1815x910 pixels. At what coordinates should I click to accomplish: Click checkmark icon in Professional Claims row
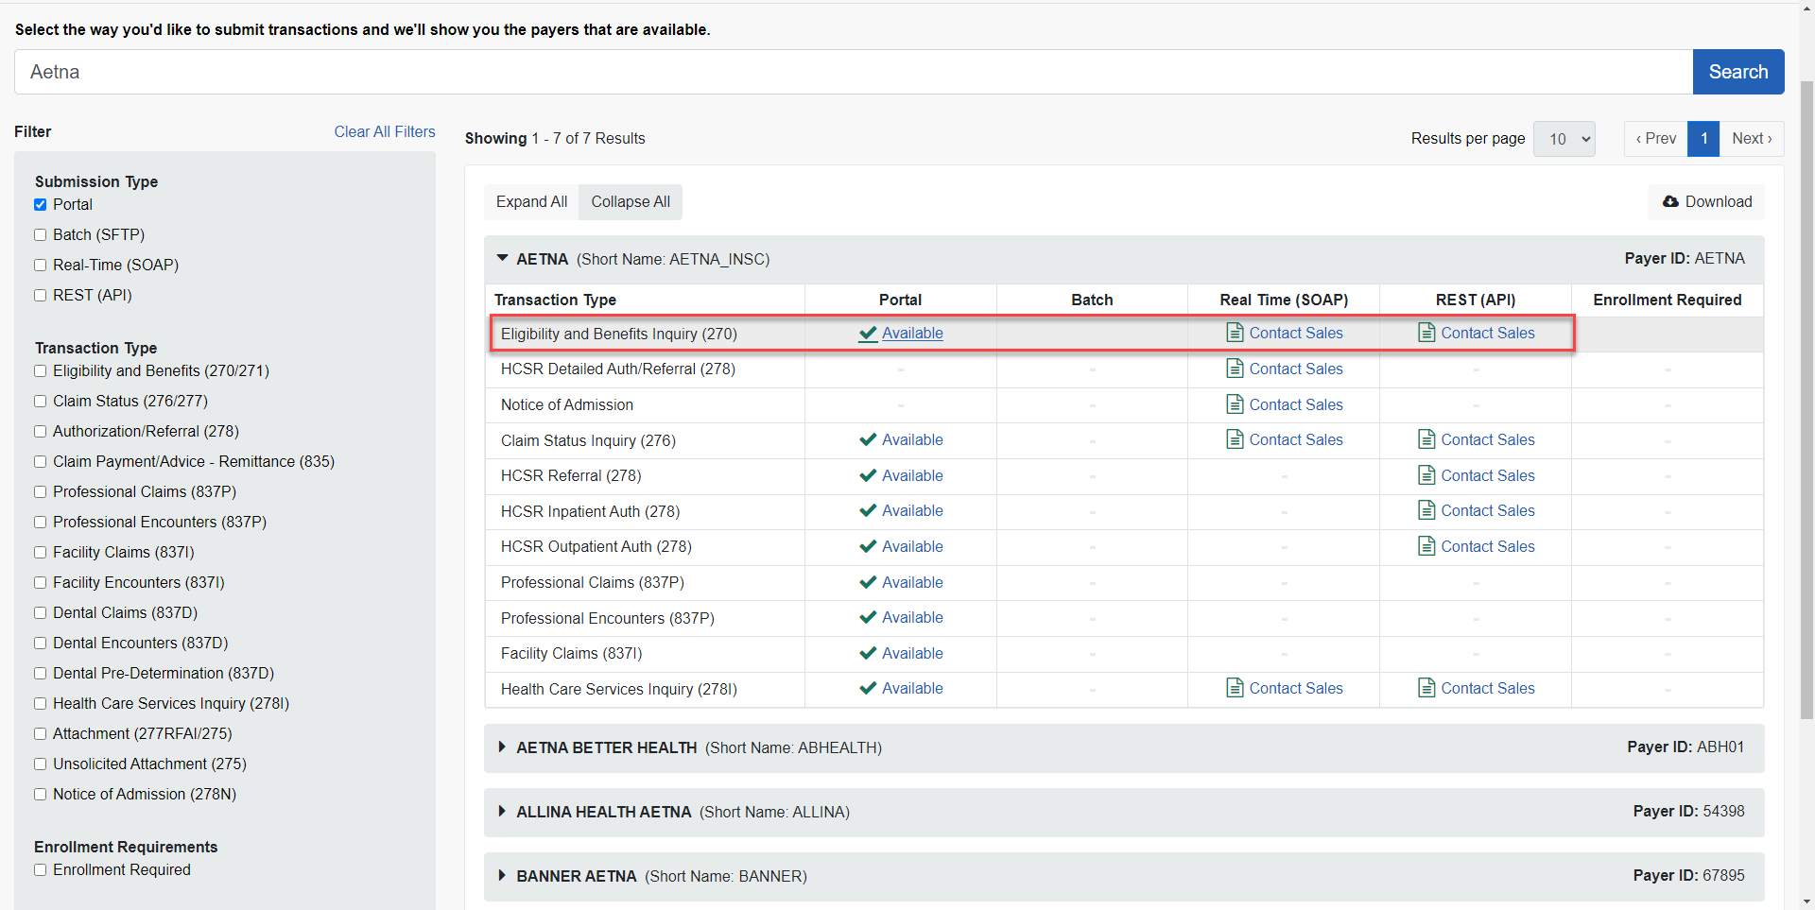tap(868, 582)
